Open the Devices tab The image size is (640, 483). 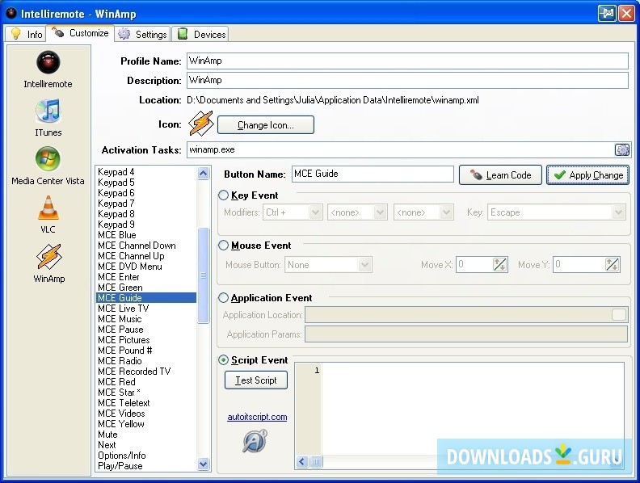coord(200,34)
